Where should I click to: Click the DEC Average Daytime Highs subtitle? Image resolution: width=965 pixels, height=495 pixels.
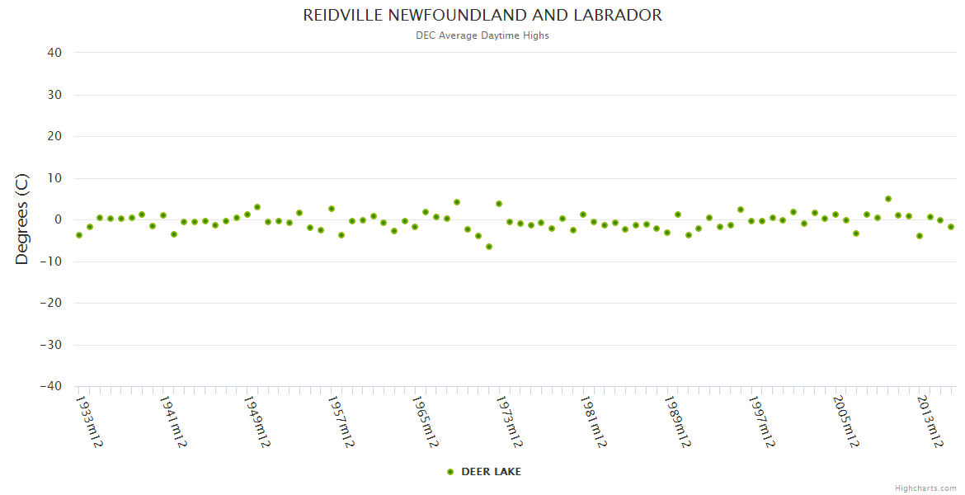tap(482, 35)
